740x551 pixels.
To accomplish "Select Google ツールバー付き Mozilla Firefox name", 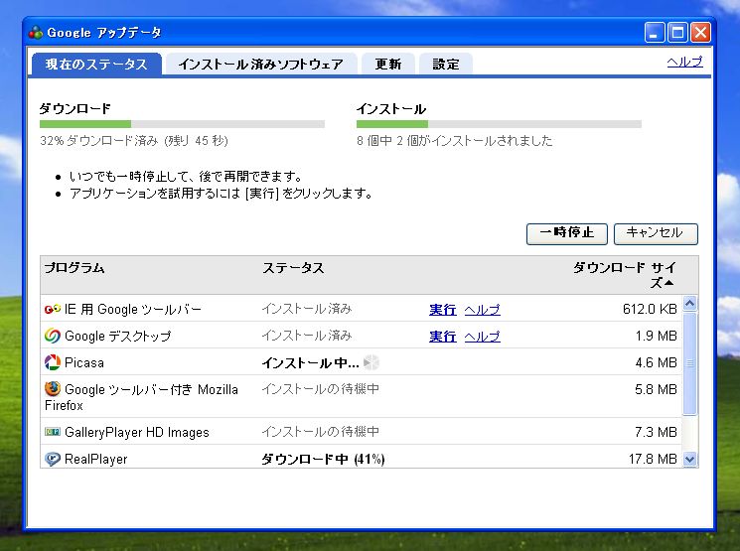I will click(x=141, y=397).
